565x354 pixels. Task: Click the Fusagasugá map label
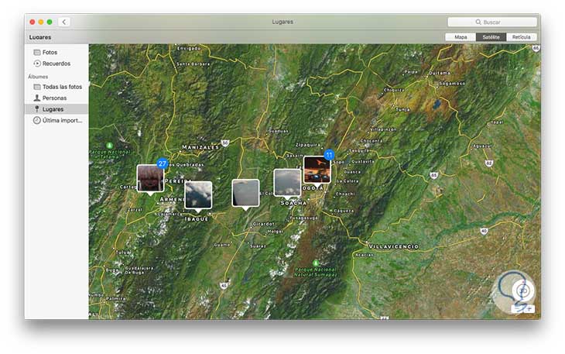(303, 218)
